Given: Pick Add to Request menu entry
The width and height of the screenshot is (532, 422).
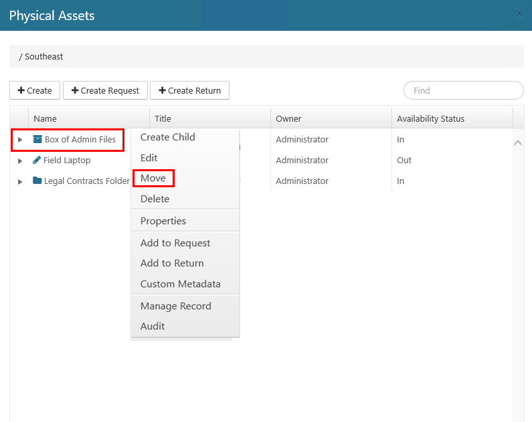Looking at the screenshot, I should [175, 243].
